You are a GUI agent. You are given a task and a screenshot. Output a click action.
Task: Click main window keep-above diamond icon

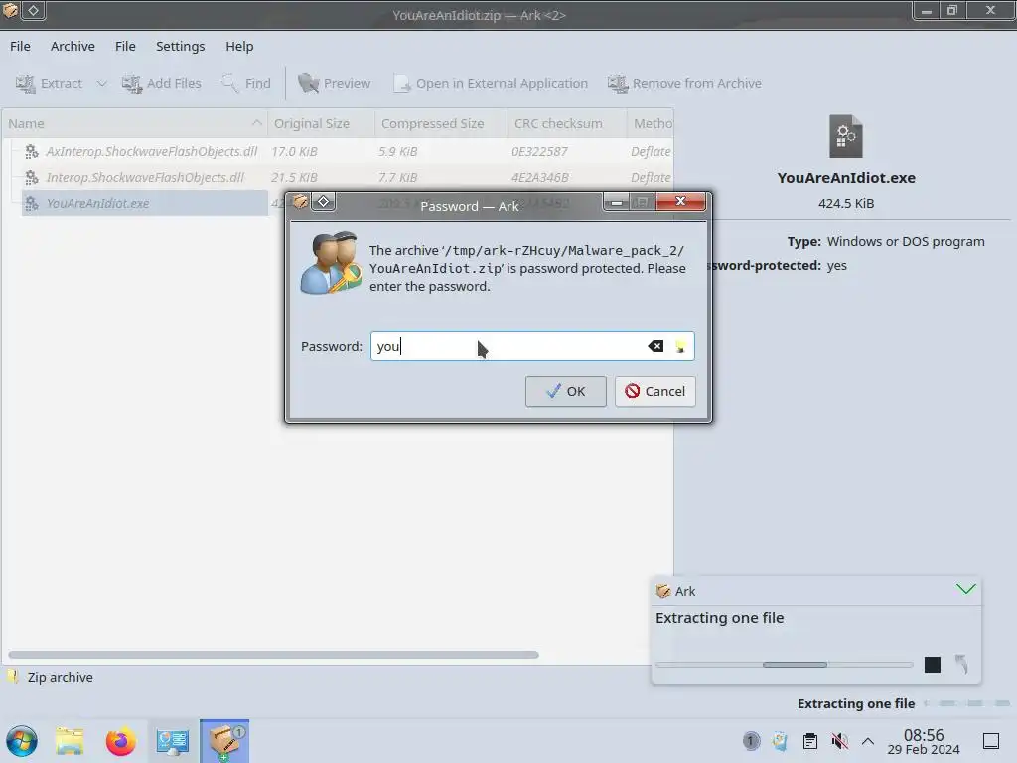[x=33, y=10]
